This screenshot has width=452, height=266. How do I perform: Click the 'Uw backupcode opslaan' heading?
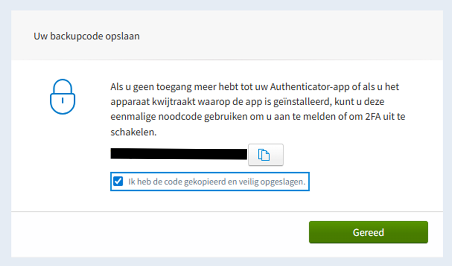point(87,36)
